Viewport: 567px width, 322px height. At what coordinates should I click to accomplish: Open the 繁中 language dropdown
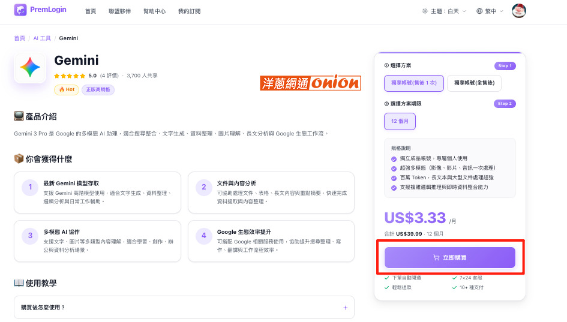click(x=490, y=11)
